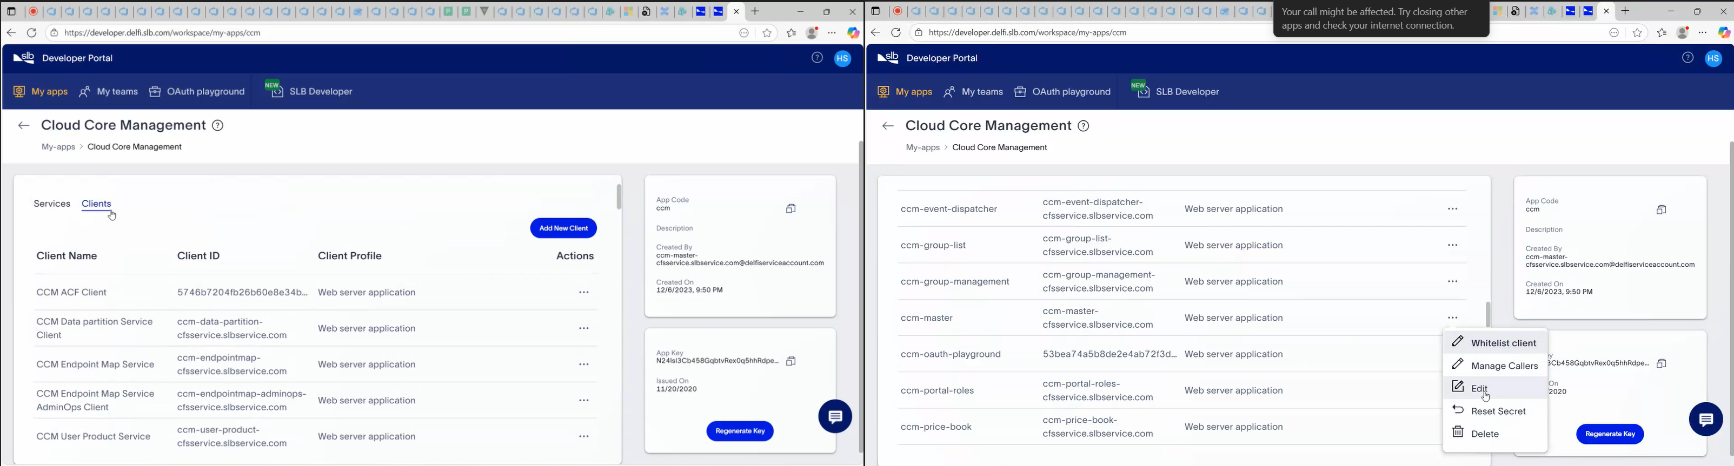The width and height of the screenshot is (1734, 466).
Task: Open actions menu for CCM ACF Client
Action: (584, 293)
